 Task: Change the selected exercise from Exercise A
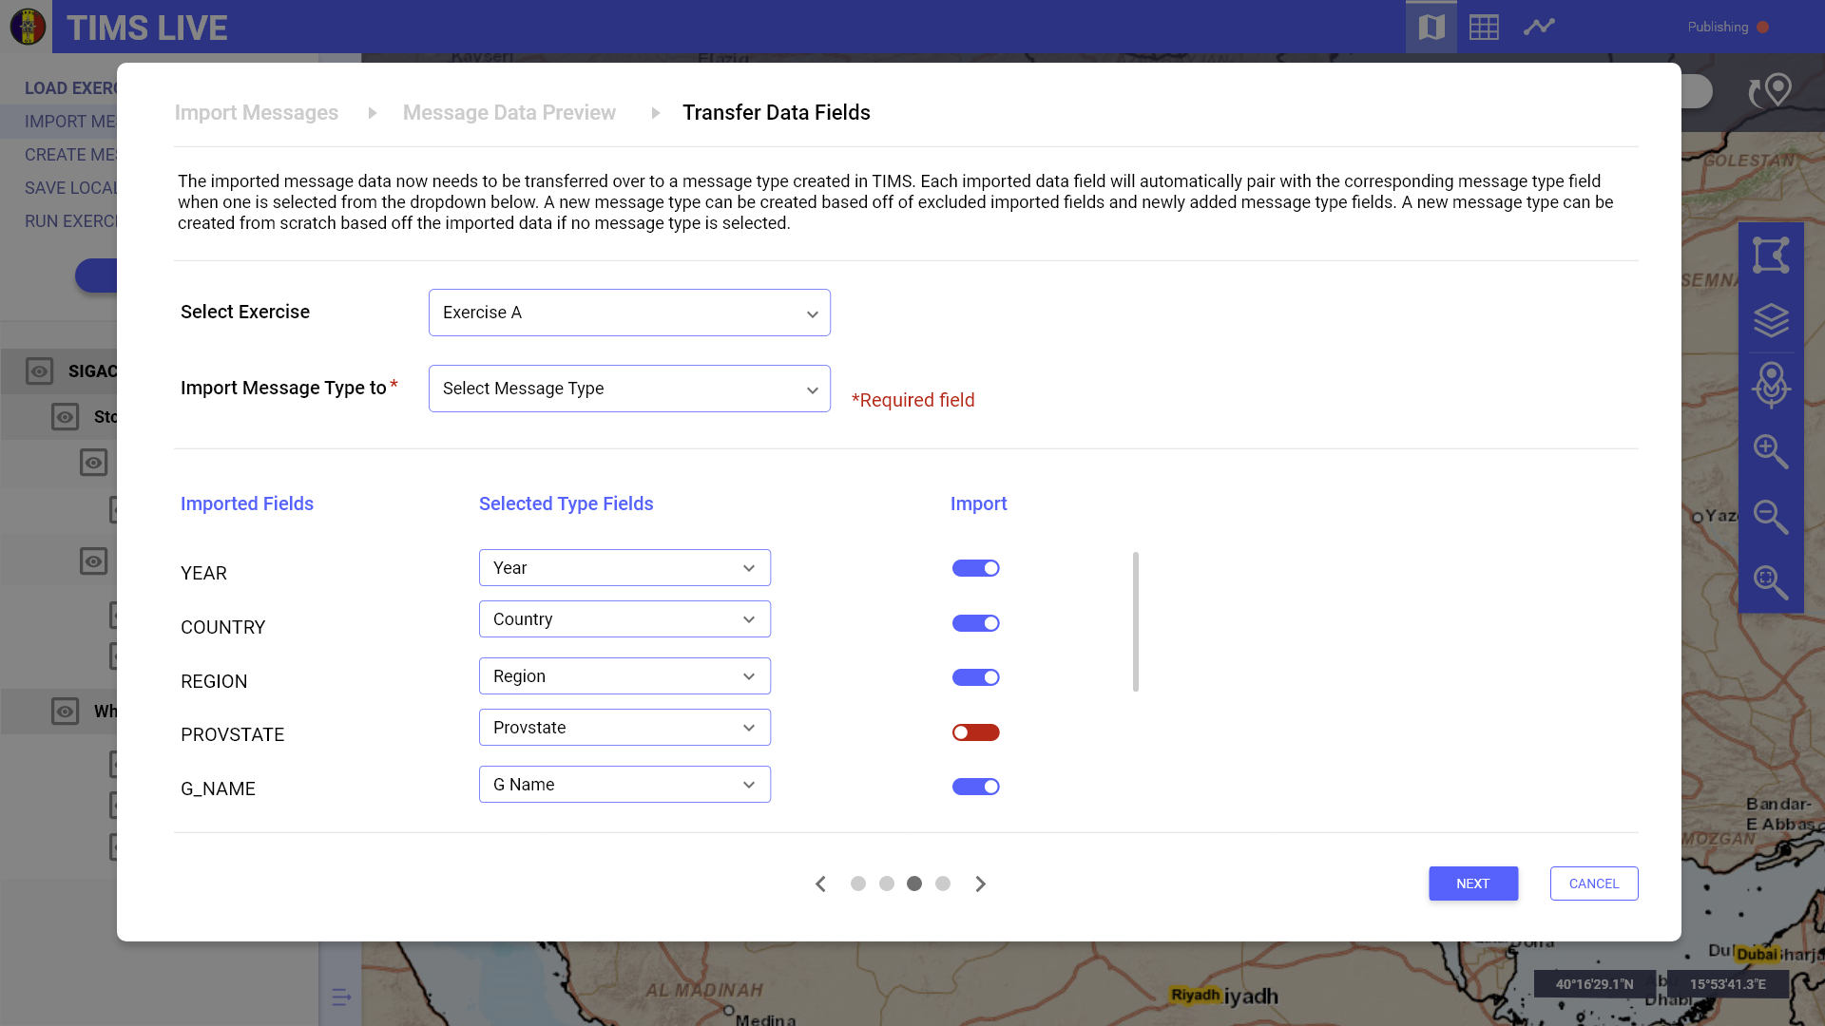628,312
